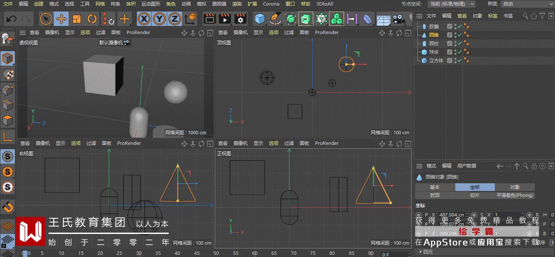The image size is (555, 257).
Task: Click the PSR reset icon
Action: click(x=108, y=19)
